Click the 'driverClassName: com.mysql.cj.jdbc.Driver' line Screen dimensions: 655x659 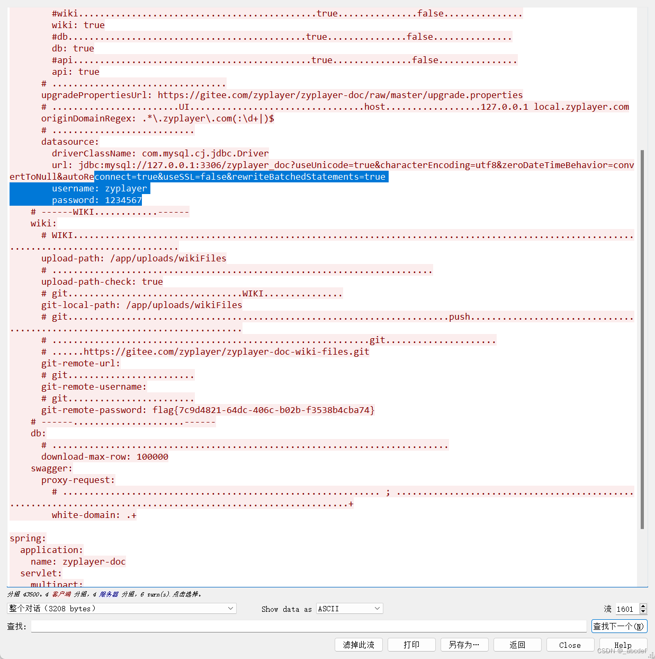pyautogui.click(x=160, y=153)
